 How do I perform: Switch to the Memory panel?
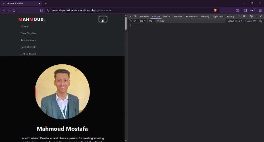(x=205, y=16)
